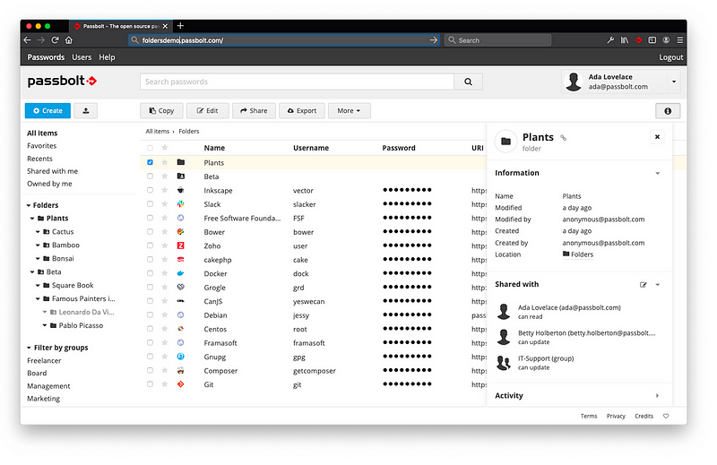This screenshot has height=465, width=717.
Task: Click the go arrow in address bar
Action: [x=433, y=40]
